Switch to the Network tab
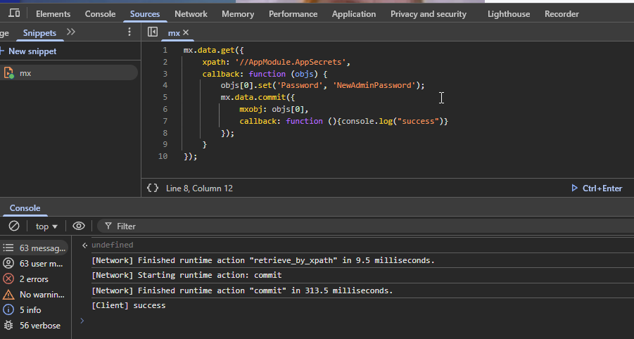The height and width of the screenshot is (339, 634). pyautogui.click(x=191, y=14)
